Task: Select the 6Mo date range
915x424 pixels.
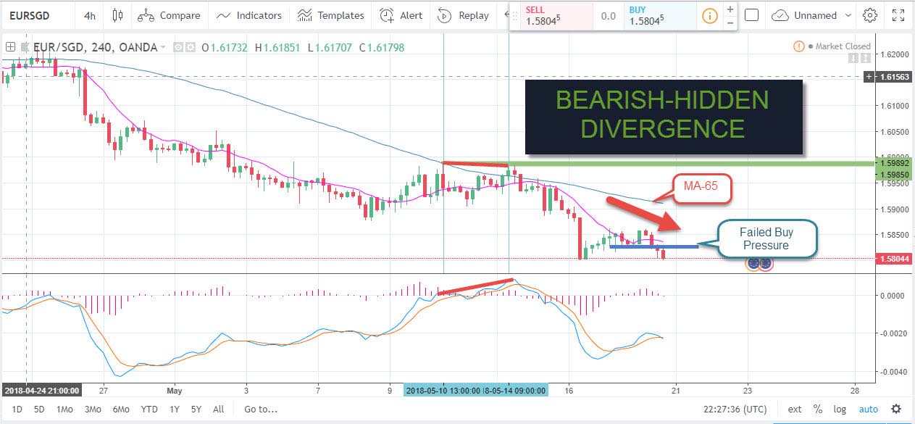Action: [x=121, y=409]
